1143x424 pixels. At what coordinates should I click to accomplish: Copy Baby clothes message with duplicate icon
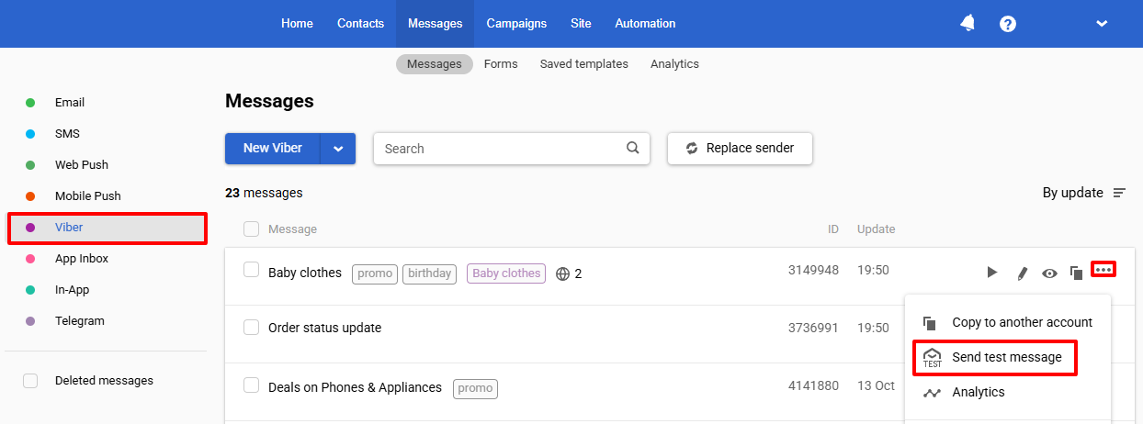click(x=1076, y=273)
